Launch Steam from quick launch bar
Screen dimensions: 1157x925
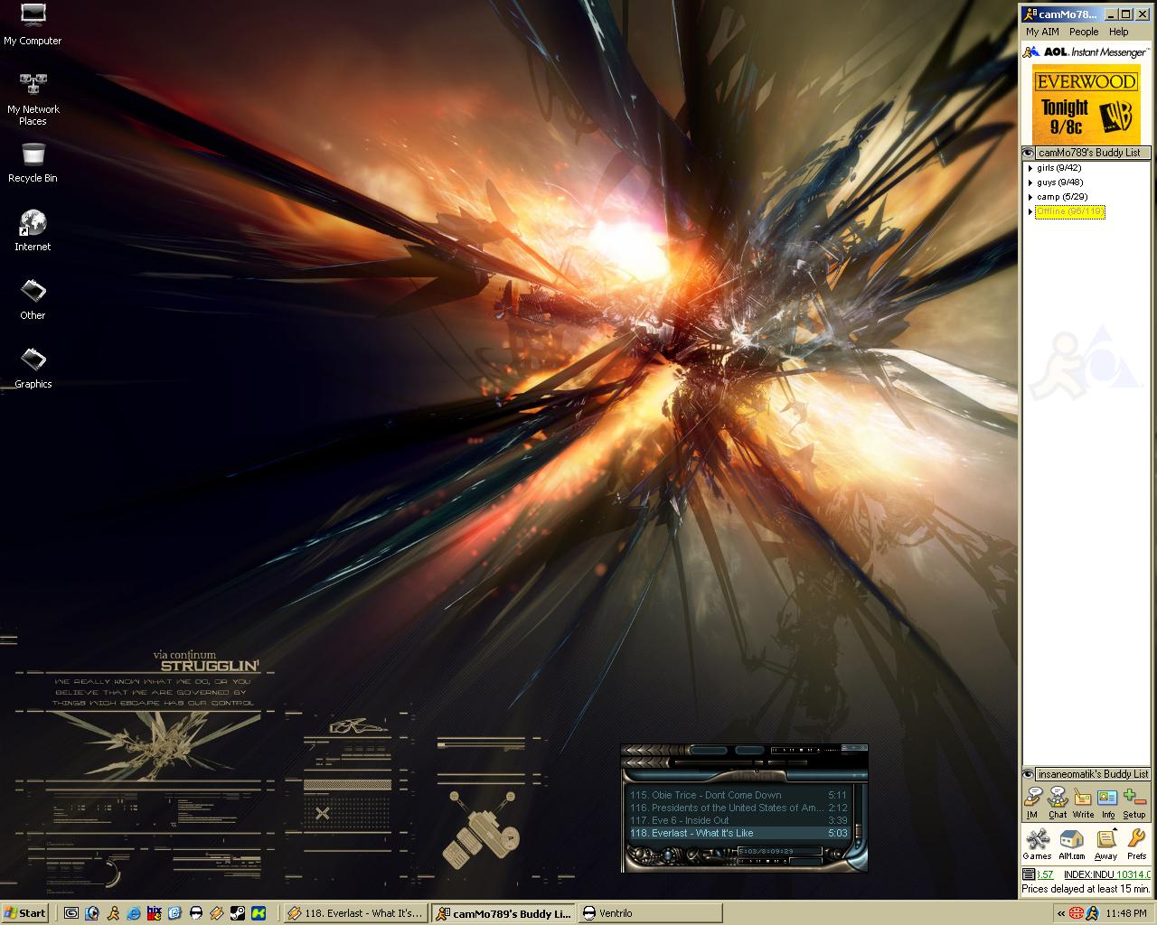[x=238, y=913]
